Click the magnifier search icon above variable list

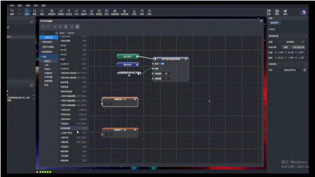pyautogui.click(x=56, y=33)
